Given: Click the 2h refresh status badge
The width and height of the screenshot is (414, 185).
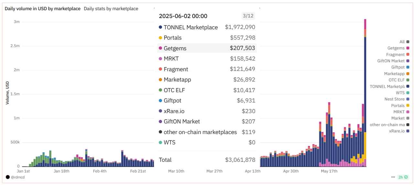Looking at the screenshot, I should (x=403, y=177).
